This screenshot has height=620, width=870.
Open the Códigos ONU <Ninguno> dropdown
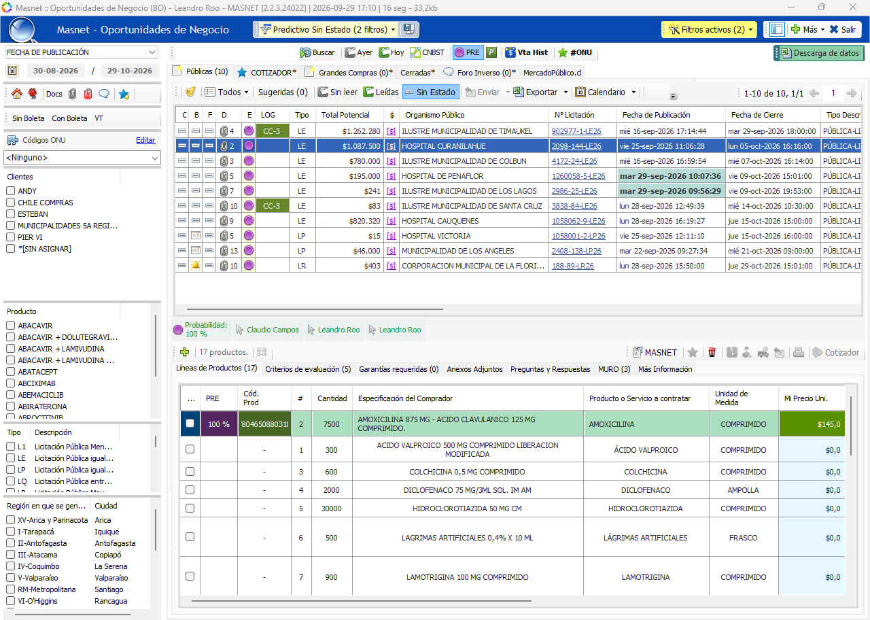tap(82, 158)
